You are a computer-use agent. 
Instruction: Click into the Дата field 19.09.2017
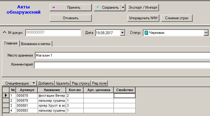(108, 33)
